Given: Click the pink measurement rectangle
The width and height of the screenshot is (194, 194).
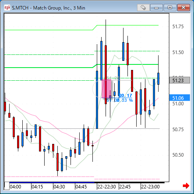Looking at the screenshot, I should coord(106,89).
